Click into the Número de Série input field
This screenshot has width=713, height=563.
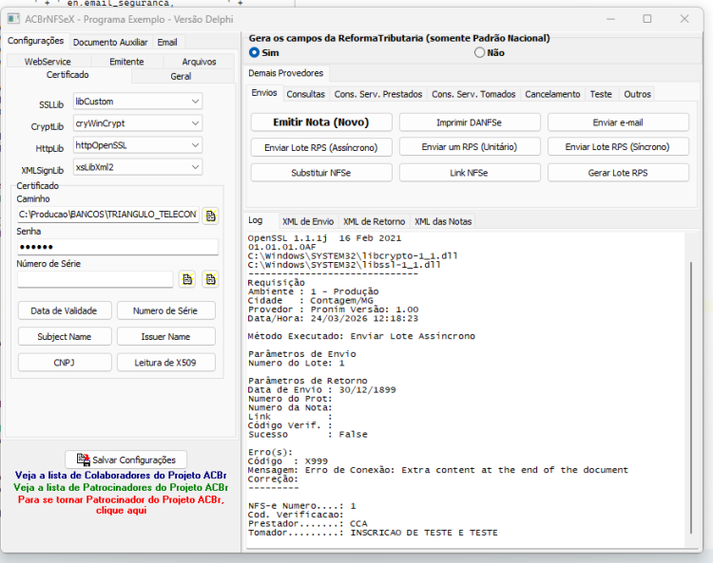pos(95,279)
